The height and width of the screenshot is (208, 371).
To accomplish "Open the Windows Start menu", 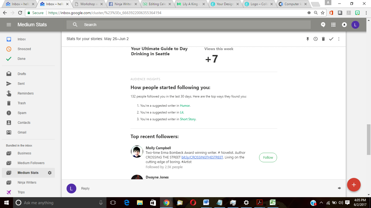I will 6,203.
